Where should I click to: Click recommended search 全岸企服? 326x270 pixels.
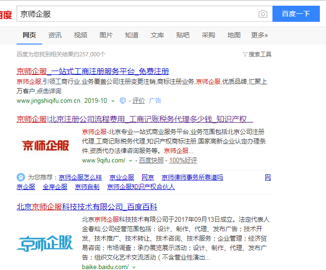click(55, 187)
